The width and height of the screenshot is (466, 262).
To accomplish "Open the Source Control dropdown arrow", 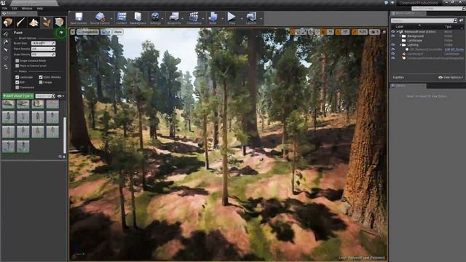I will click(111, 18).
